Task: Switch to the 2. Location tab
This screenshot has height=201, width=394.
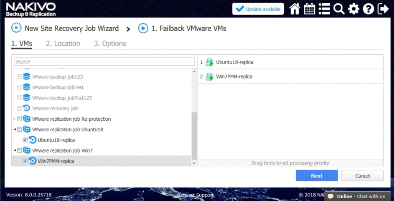Action: coord(63,43)
